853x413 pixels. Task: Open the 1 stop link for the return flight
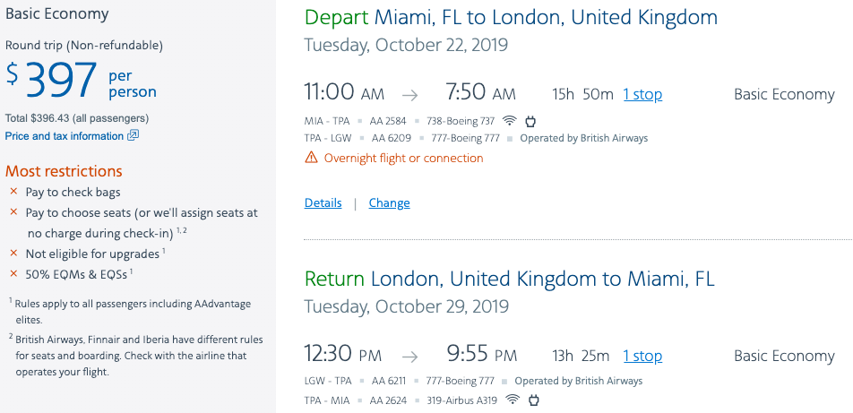[x=642, y=356]
